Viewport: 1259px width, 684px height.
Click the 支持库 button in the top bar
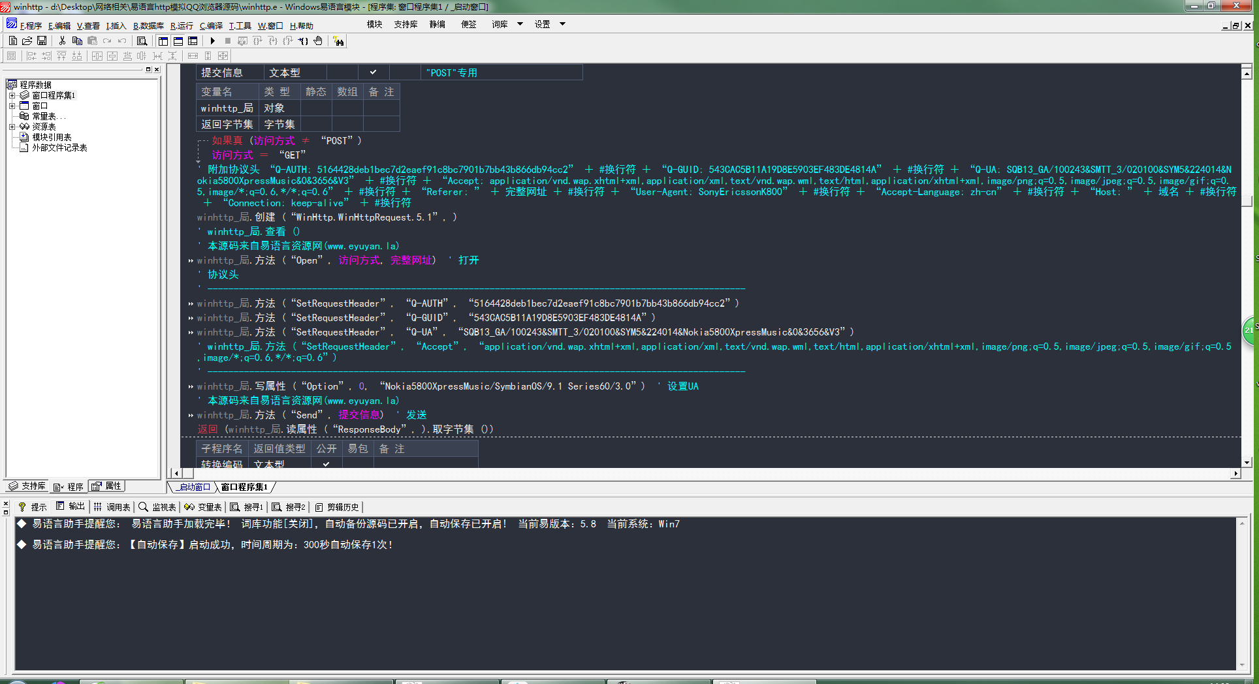(x=406, y=24)
